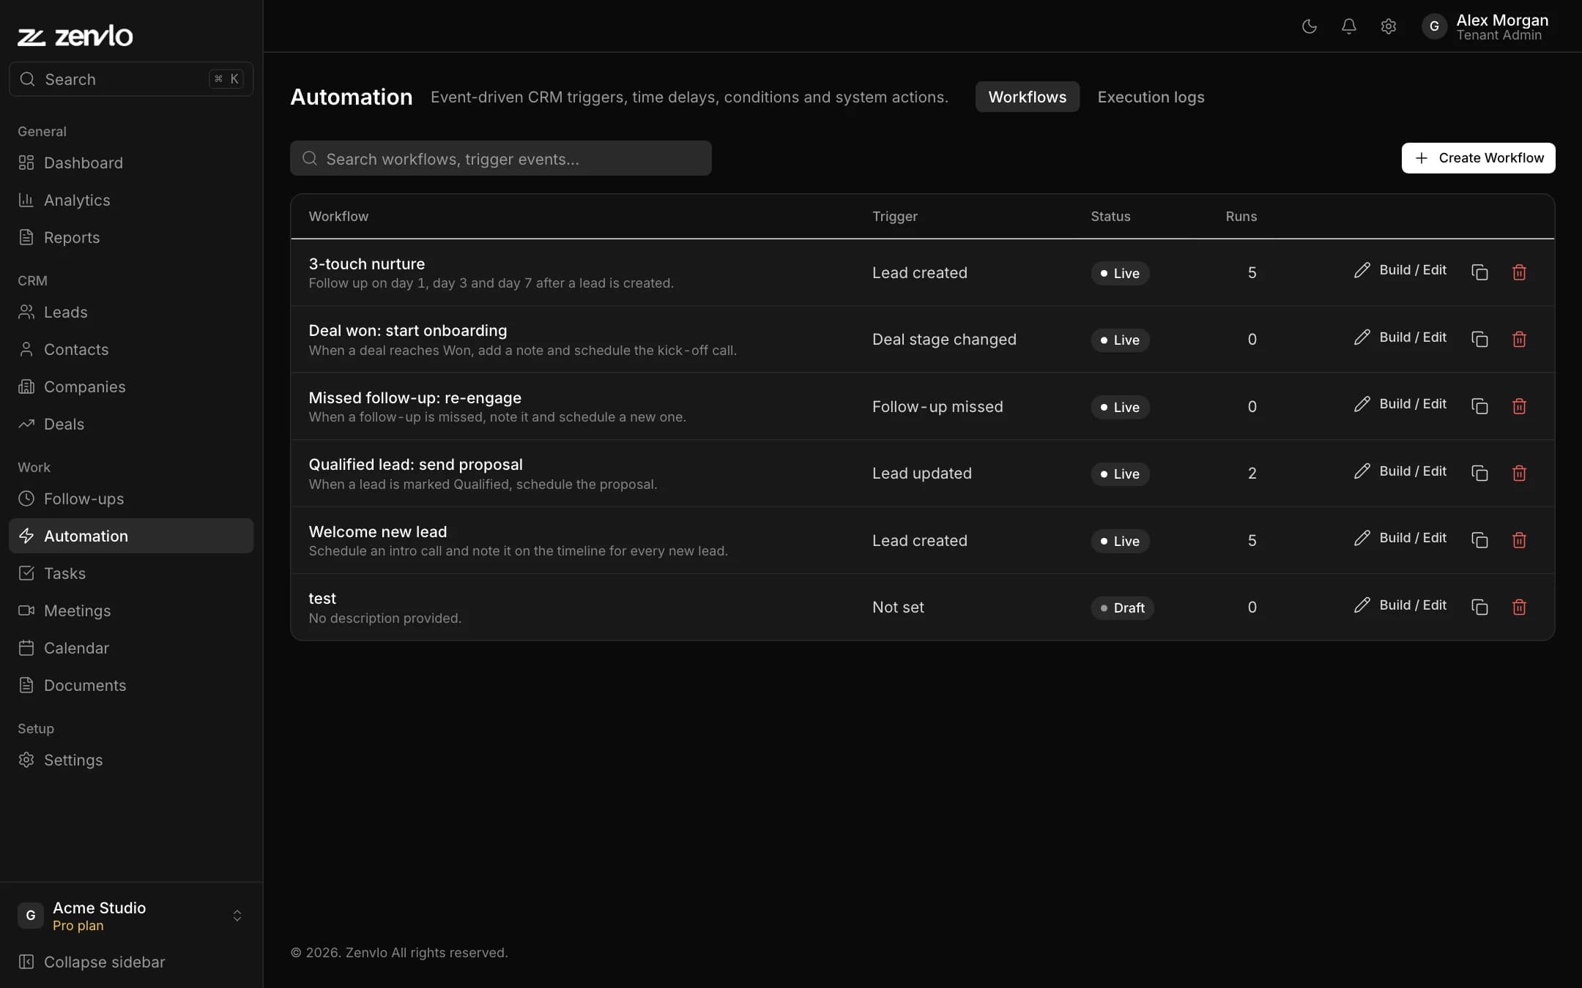The image size is (1582, 988).
Task: Open Alex Morgan profile menu
Action: tap(1486, 26)
